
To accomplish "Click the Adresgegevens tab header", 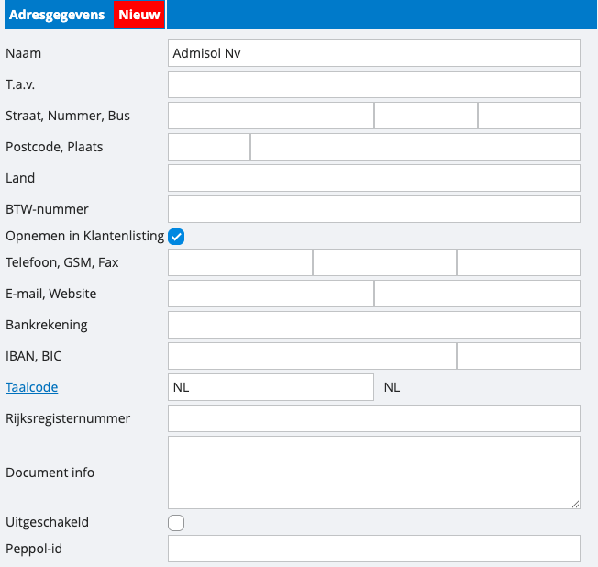I will (x=57, y=15).
